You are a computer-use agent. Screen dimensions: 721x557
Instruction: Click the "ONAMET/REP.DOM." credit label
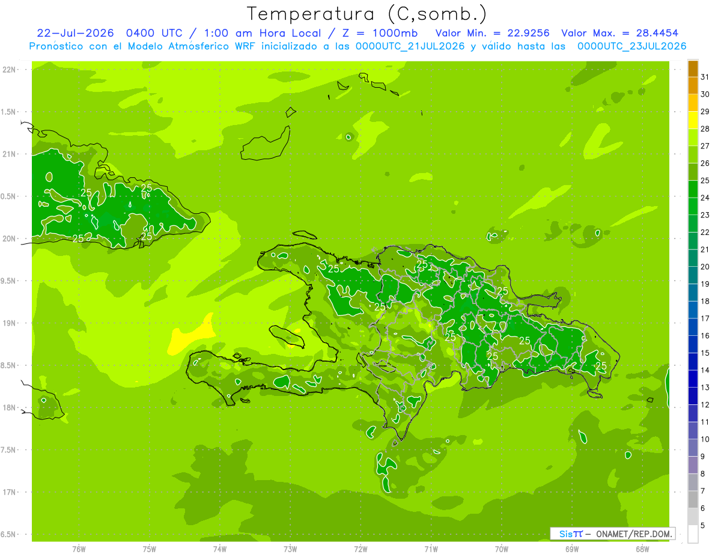click(x=634, y=534)
